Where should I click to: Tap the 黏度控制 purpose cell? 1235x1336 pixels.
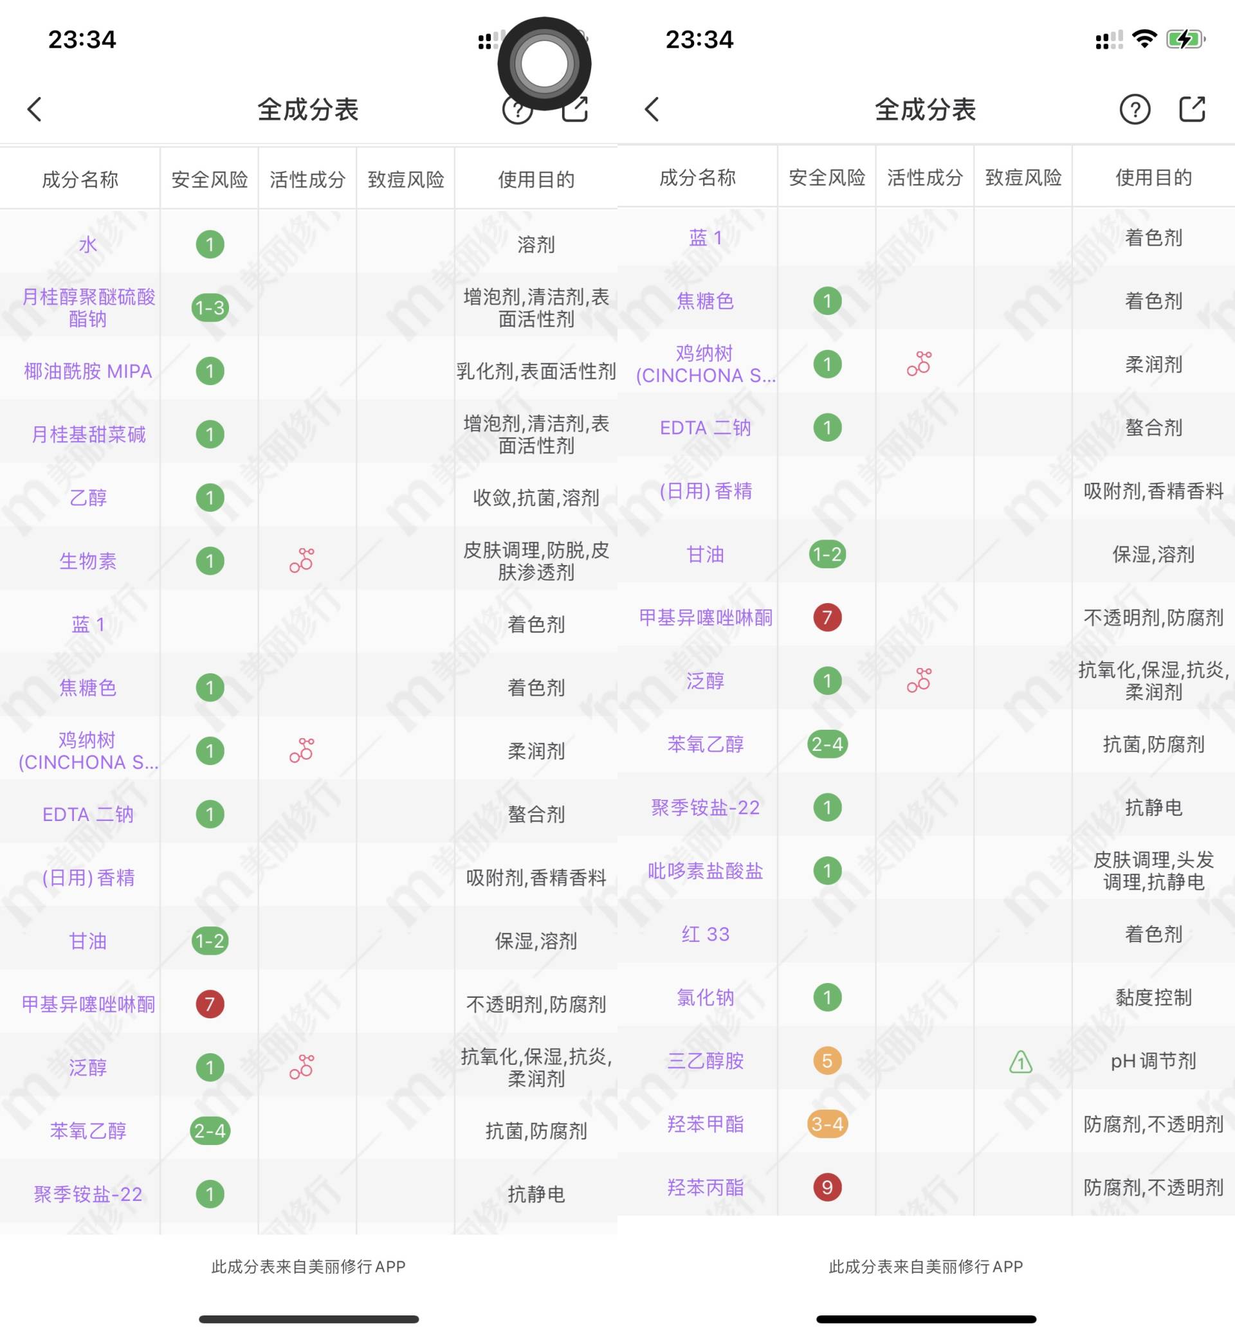click(1153, 997)
